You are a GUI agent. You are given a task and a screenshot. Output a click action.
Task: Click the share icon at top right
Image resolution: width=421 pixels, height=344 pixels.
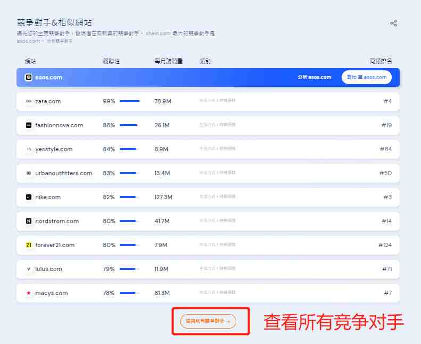point(394,23)
